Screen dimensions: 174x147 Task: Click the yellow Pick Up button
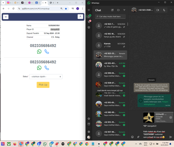pyautogui.click(x=43, y=85)
